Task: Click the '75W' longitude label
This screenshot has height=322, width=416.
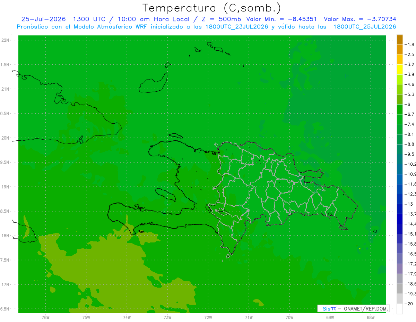Action: [86, 317]
